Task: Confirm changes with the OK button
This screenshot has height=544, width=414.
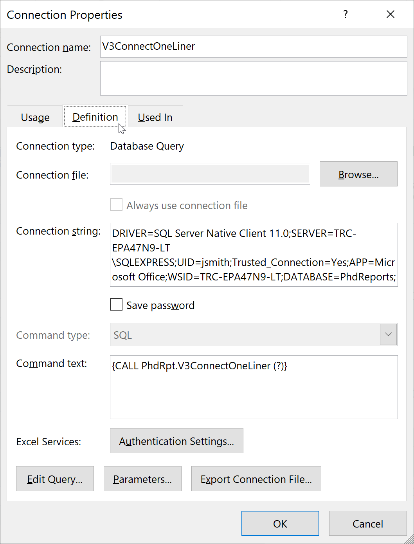Action: (280, 523)
